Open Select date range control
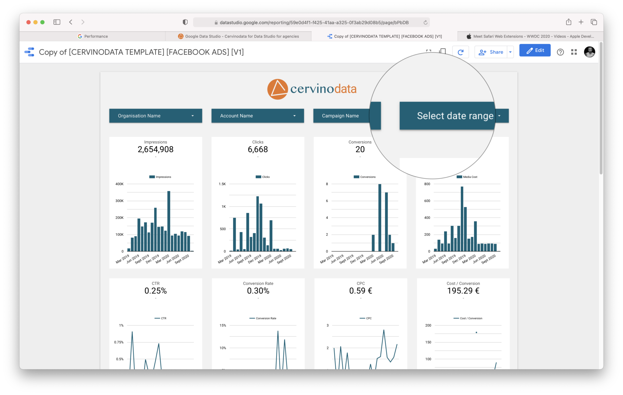The width and height of the screenshot is (623, 395). coord(454,116)
